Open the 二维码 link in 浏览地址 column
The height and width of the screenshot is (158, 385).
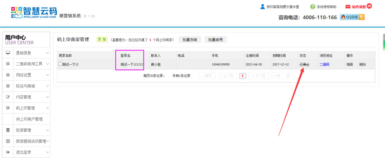click(x=324, y=64)
